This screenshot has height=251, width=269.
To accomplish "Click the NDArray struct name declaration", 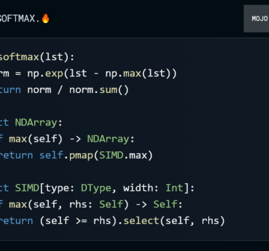I will coord(36,122).
